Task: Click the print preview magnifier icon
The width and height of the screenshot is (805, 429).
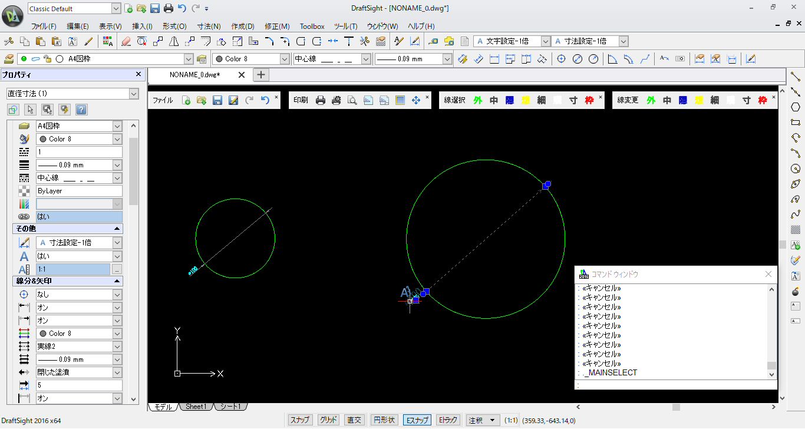Action: pyautogui.click(x=352, y=100)
